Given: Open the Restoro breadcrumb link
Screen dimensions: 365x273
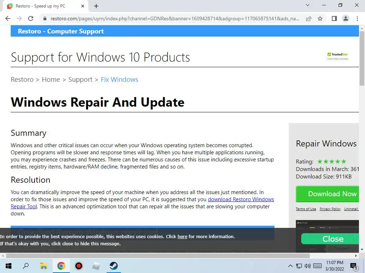Looking at the screenshot, I should pyautogui.click(x=22, y=79).
